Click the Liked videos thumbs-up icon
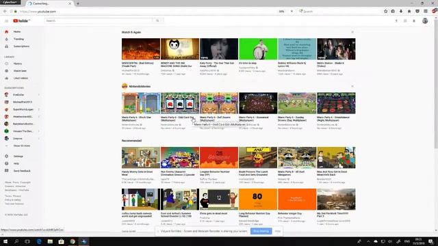 coord(6,78)
